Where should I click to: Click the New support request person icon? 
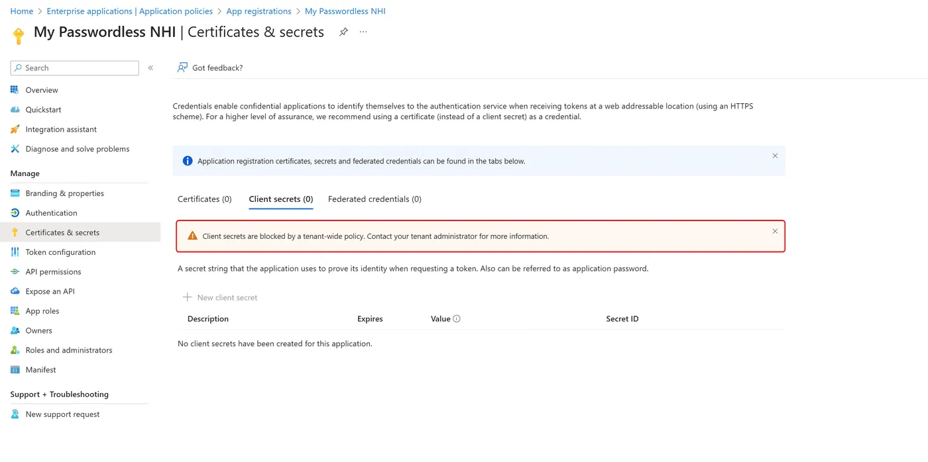[15, 414]
